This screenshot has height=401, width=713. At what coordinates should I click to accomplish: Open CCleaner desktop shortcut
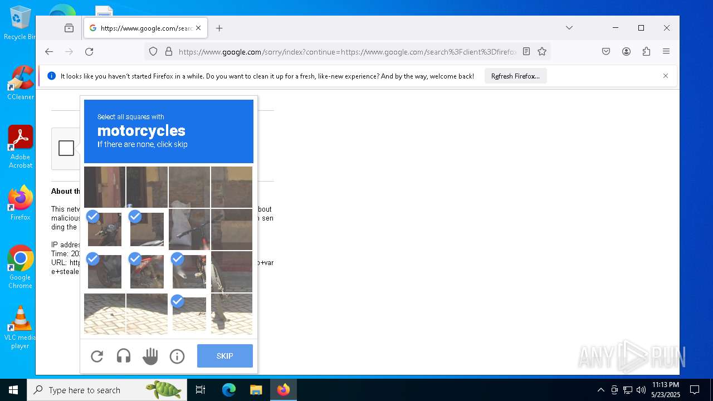coord(20,83)
